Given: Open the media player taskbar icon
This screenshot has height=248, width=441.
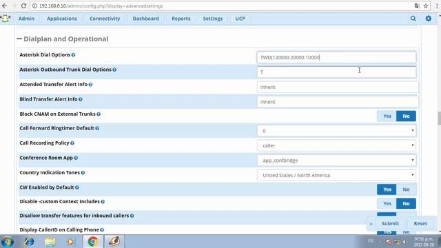Looking at the screenshot, I should [71, 242].
